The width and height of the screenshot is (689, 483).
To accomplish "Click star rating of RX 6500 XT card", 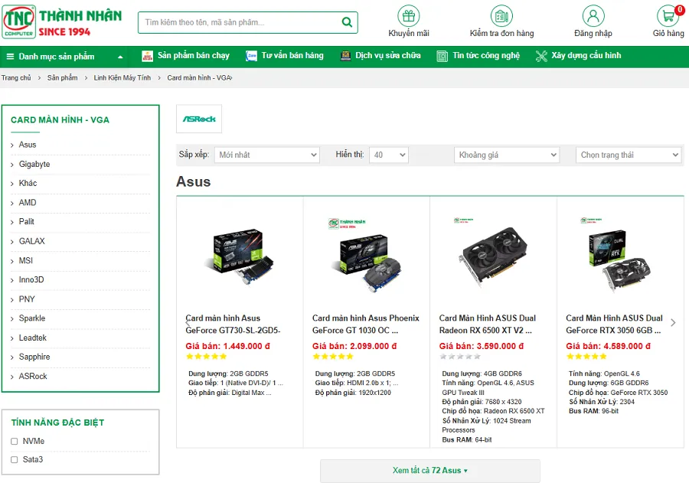I will coord(459,356).
